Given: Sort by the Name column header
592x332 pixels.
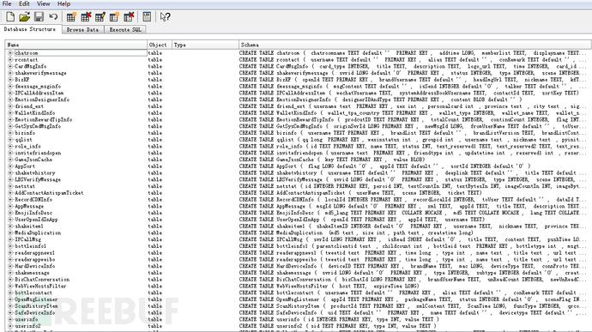Looking at the screenshot, I should pyautogui.click(x=76, y=45).
